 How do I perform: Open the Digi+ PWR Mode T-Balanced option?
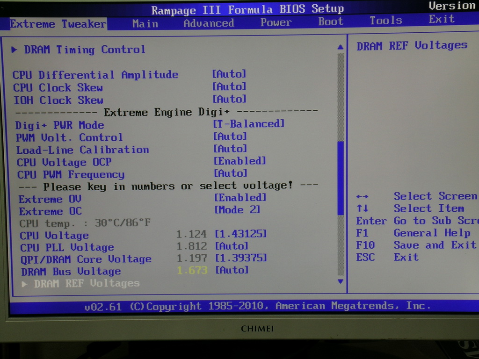249,124
